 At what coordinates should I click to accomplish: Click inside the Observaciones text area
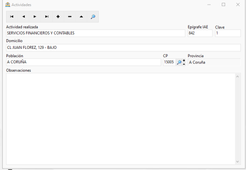(x=121, y=119)
